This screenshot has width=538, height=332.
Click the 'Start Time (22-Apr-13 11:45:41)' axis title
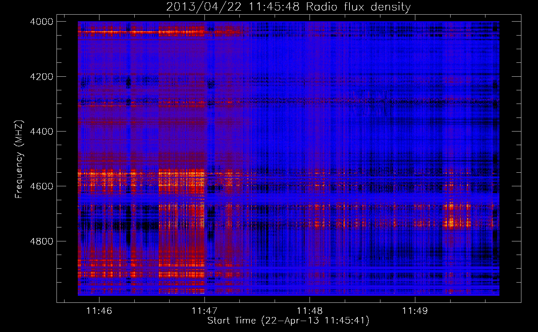[x=288, y=321]
